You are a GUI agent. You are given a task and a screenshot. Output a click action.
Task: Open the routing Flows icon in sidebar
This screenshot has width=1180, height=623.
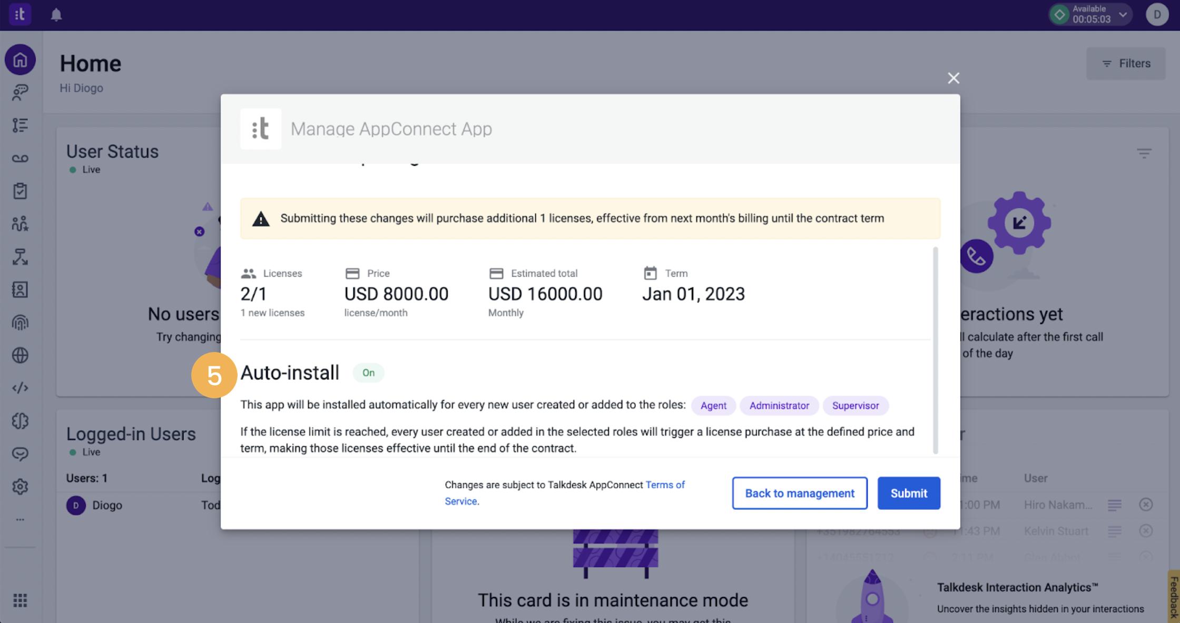[x=20, y=257]
